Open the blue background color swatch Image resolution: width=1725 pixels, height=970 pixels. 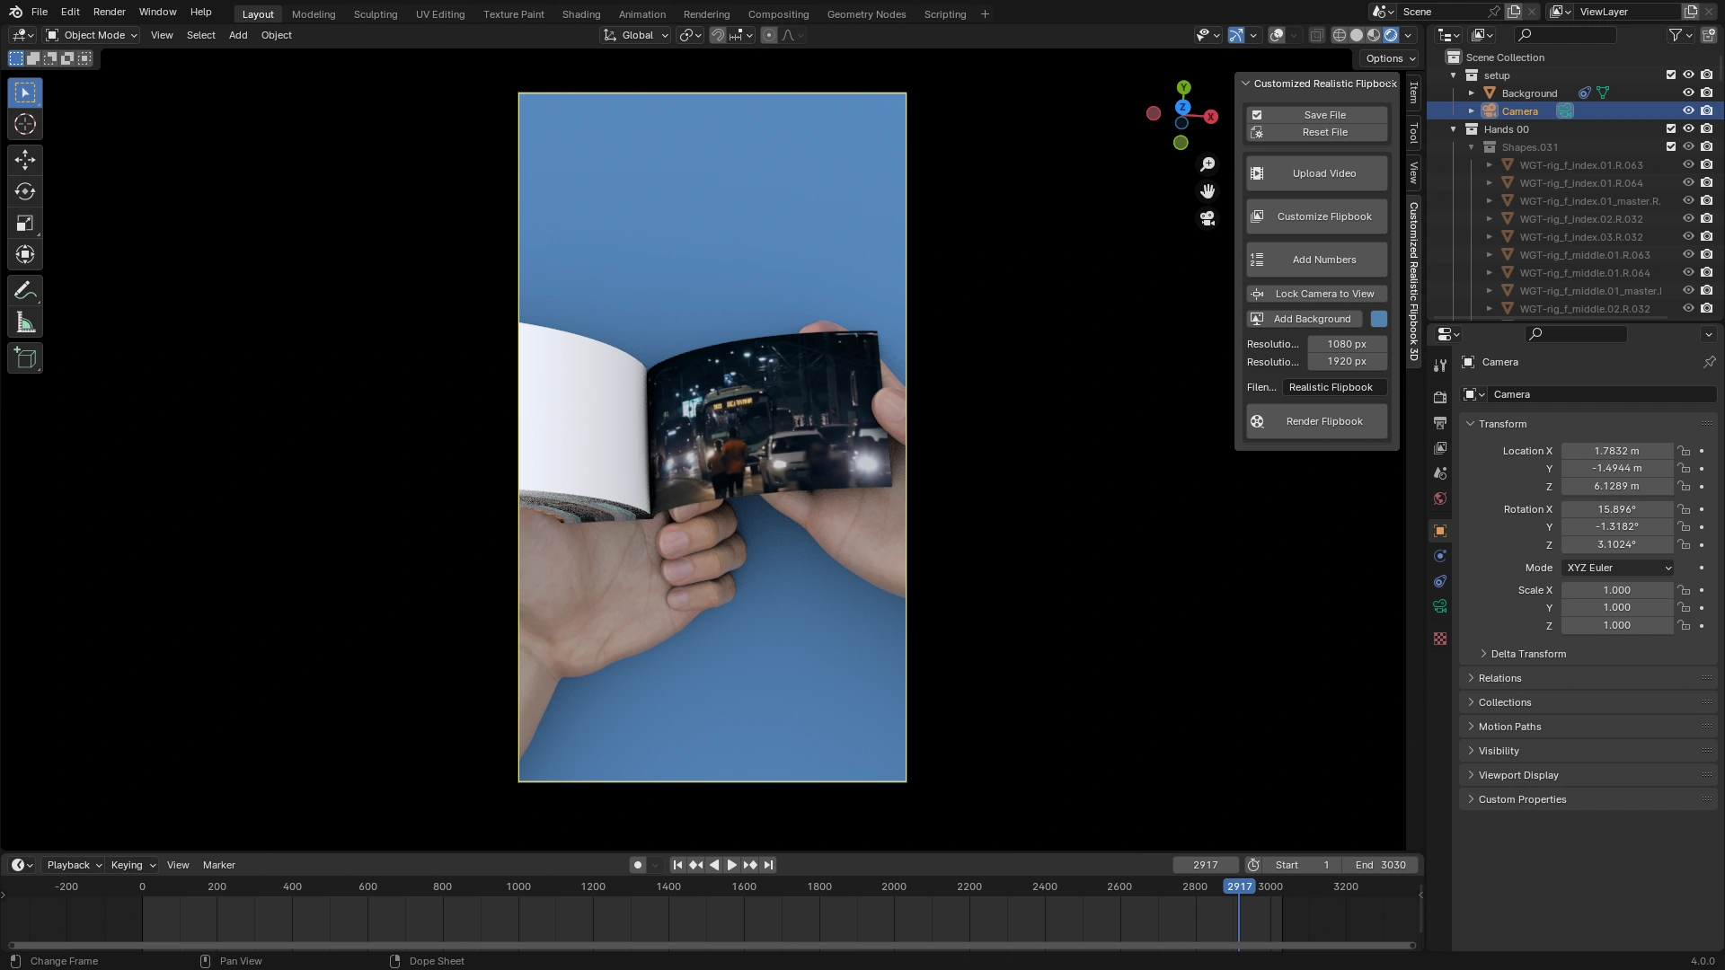pyautogui.click(x=1378, y=319)
